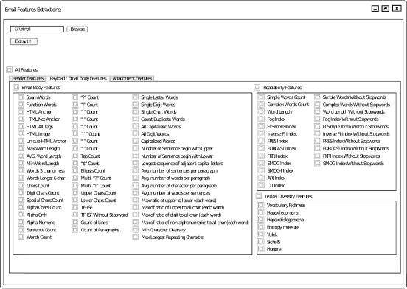The image size is (407, 289).
Task: Select Upper Chars Count checkbox
Action: 74,192
